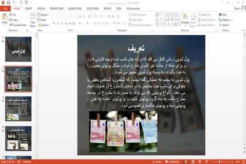The height and width of the screenshot is (164, 246).
Task: Select slide 3 thumbnail
Action: [x=18, y=109]
